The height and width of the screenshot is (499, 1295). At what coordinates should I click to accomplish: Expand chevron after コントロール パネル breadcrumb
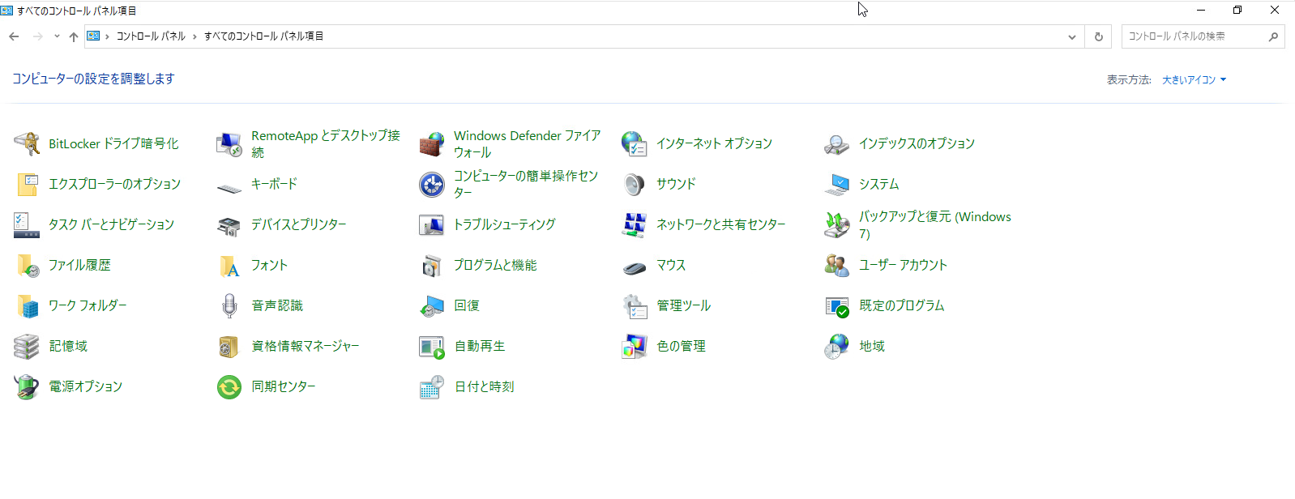[x=194, y=36]
